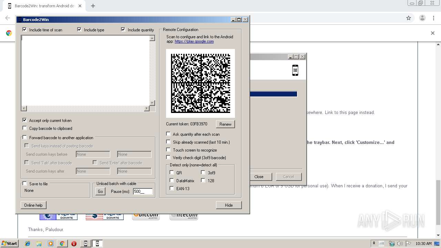Enable Copy barcode to clipboard
The height and width of the screenshot is (248, 441).
[24, 128]
